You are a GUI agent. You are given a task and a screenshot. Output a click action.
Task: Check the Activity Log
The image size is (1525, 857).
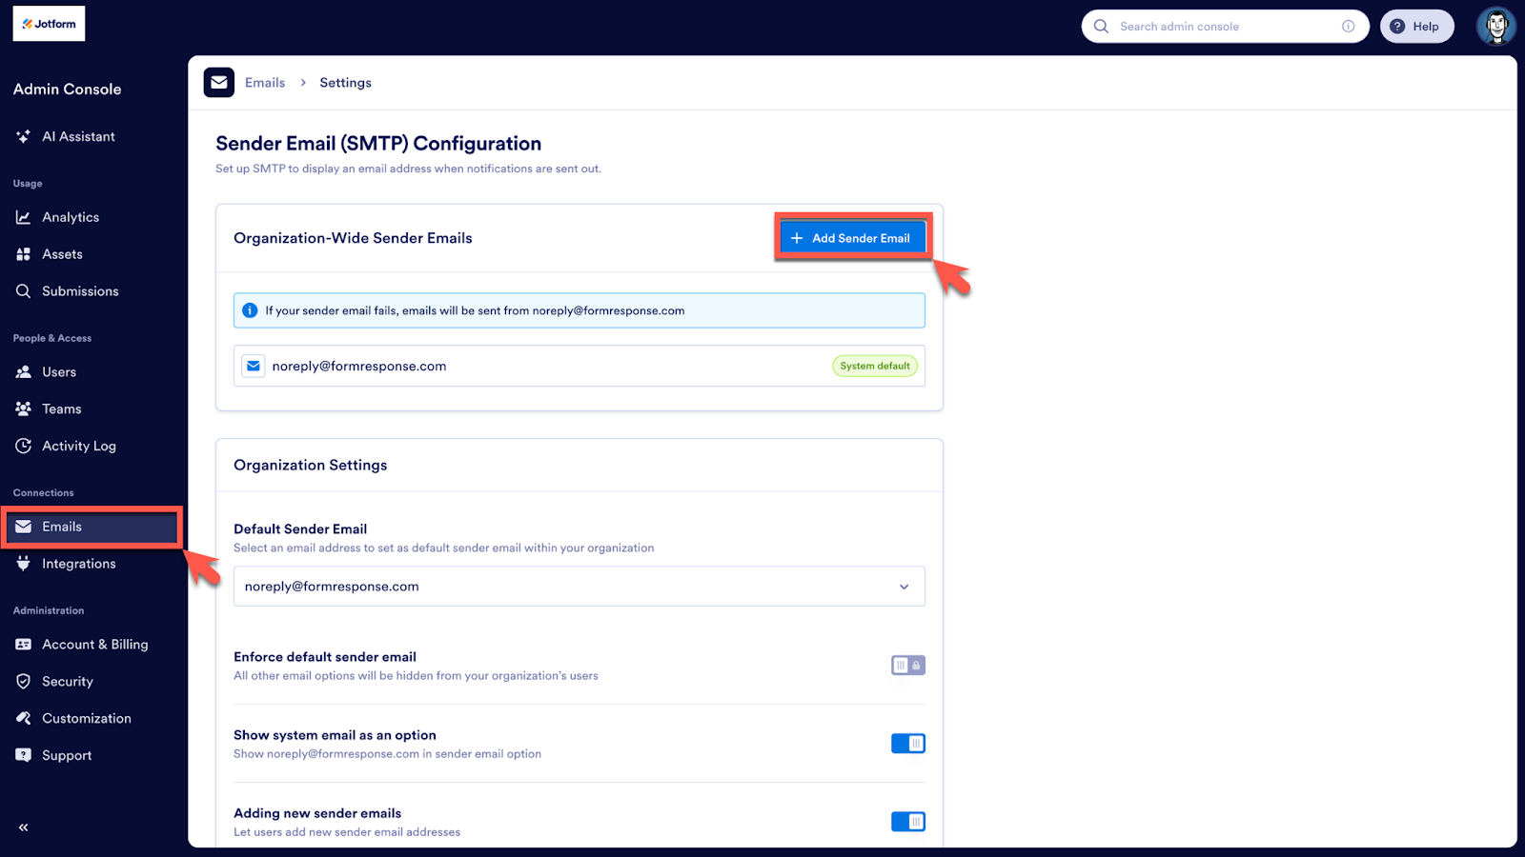pyautogui.click(x=79, y=445)
